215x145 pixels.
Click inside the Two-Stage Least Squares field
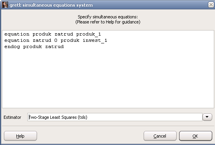click(115, 117)
